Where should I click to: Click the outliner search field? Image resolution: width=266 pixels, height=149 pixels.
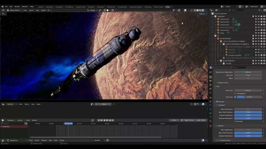pos(236,10)
